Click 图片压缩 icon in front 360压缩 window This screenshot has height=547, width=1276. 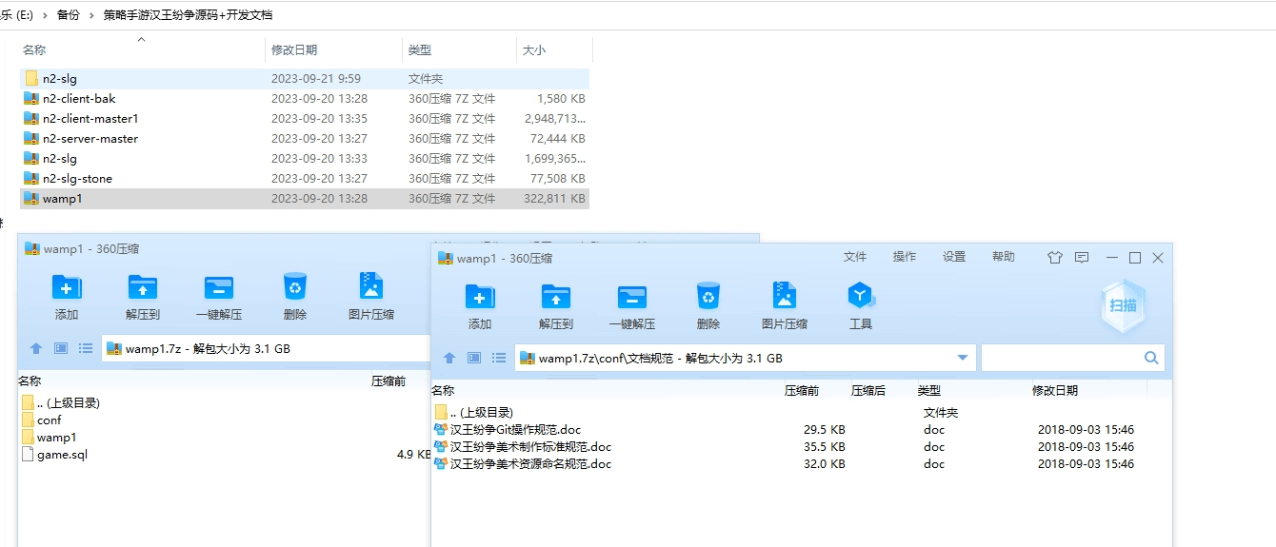click(785, 296)
